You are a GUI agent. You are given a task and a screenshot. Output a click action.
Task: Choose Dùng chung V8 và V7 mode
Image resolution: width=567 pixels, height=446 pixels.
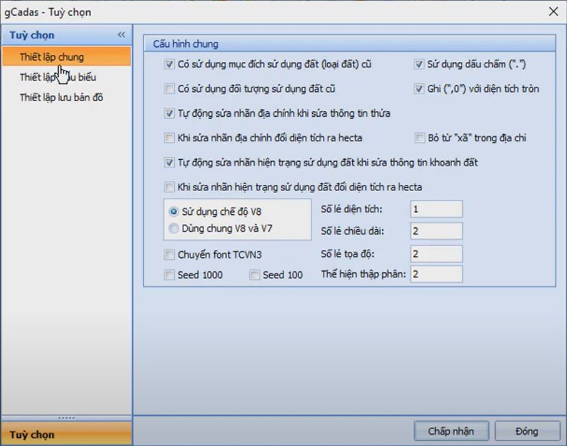pos(174,229)
